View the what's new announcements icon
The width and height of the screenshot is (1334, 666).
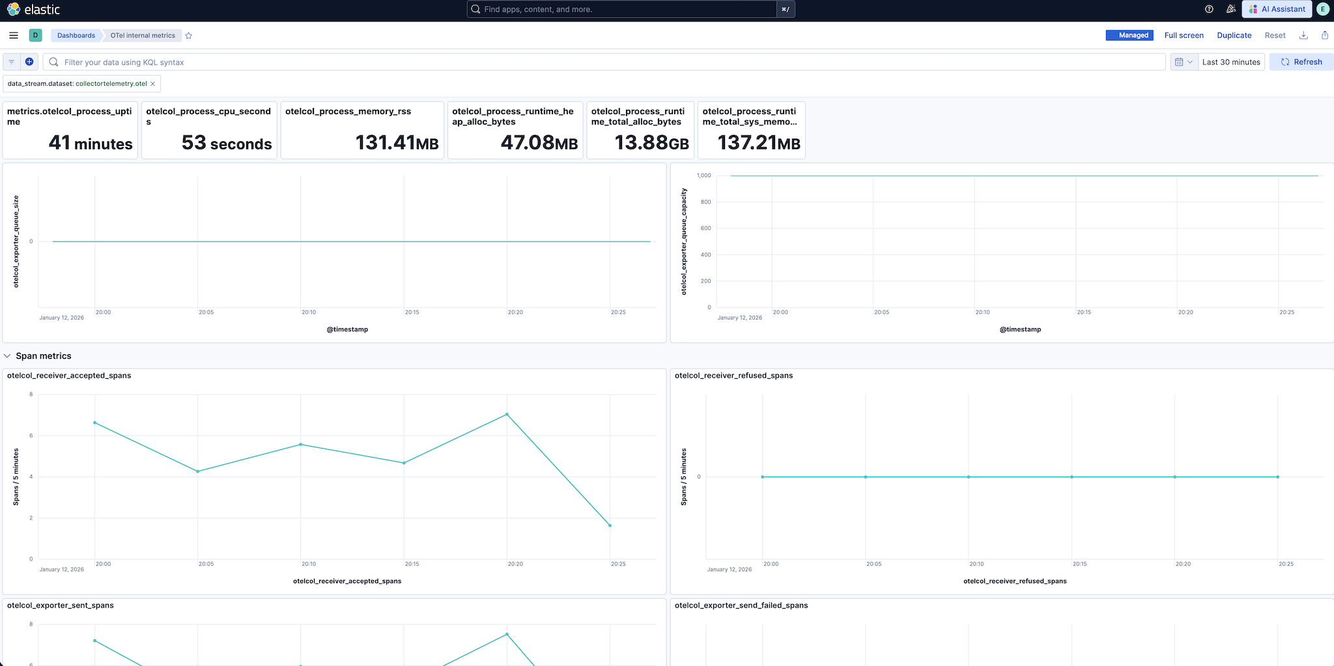[1231, 9]
